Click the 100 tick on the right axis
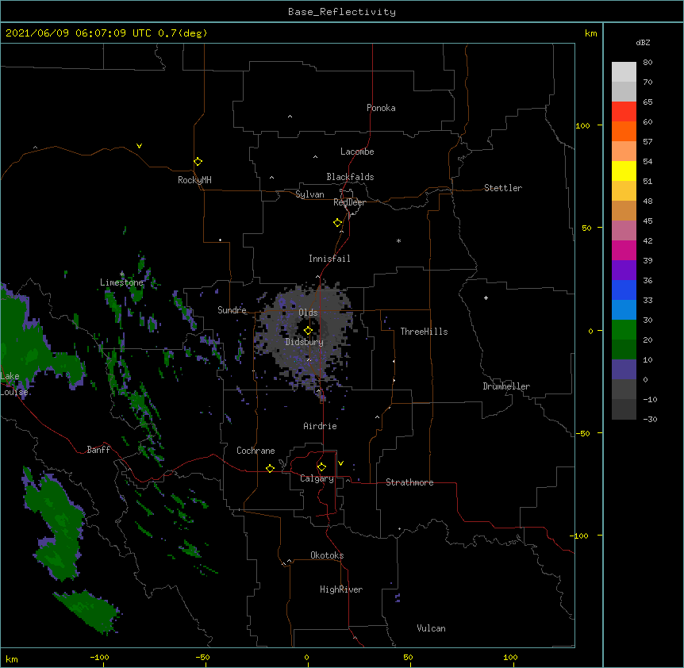684x668 pixels. [x=582, y=125]
